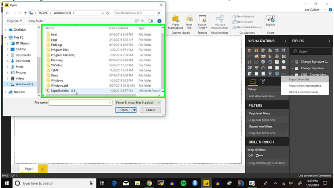Select the map globe visual
The width and height of the screenshot is (334, 188).
pyautogui.click(x=283, y=62)
